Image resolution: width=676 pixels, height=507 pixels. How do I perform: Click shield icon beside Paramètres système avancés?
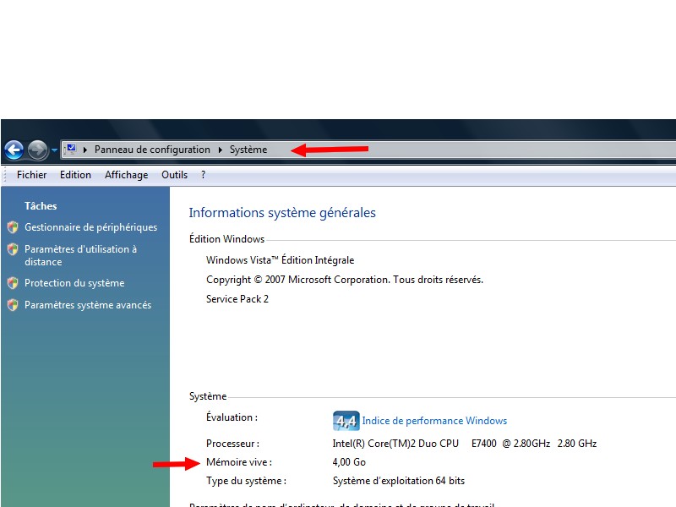coord(13,305)
